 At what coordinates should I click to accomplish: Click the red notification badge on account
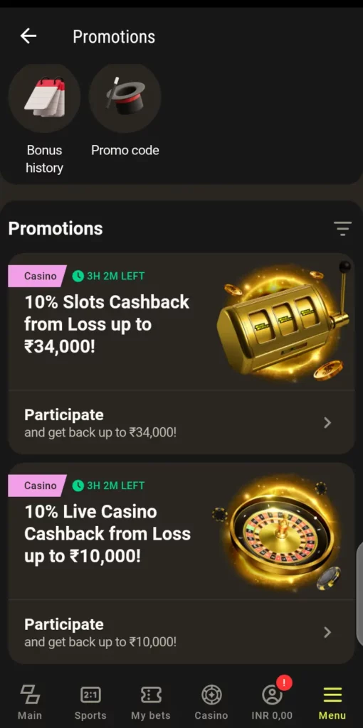point(284,683)
